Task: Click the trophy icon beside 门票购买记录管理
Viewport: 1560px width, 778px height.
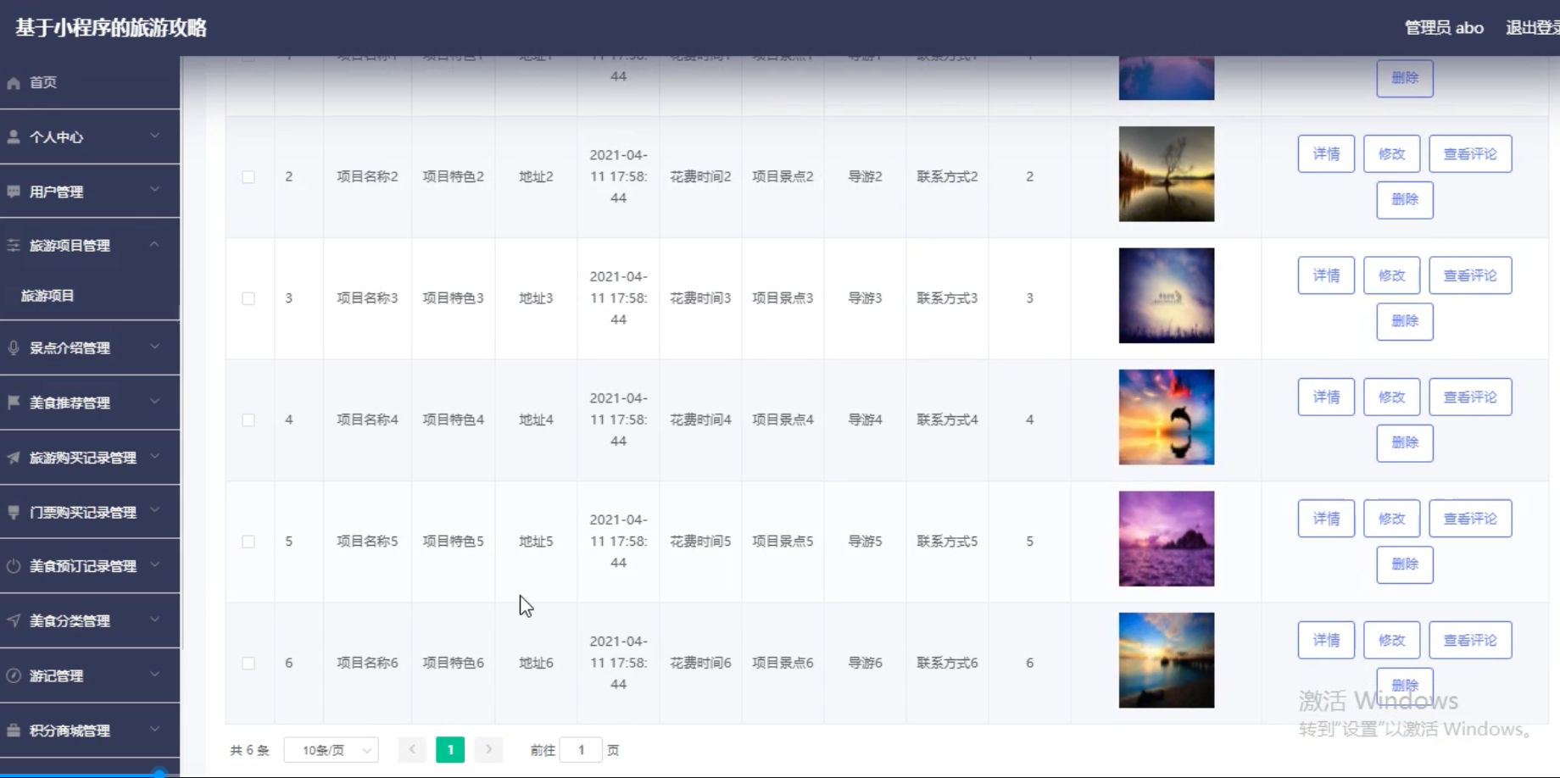Action: point(14,512)
